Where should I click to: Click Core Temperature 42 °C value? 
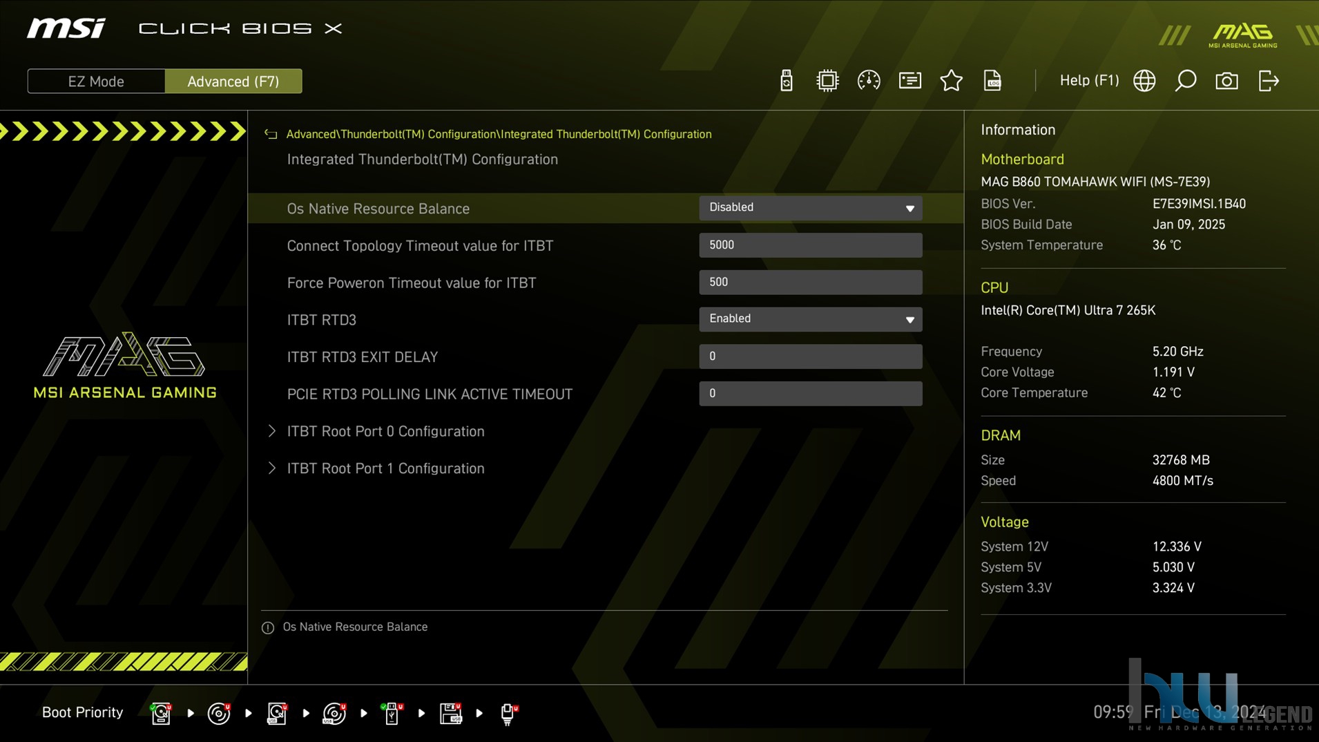pyautogui.click(x=1166, y=393)
